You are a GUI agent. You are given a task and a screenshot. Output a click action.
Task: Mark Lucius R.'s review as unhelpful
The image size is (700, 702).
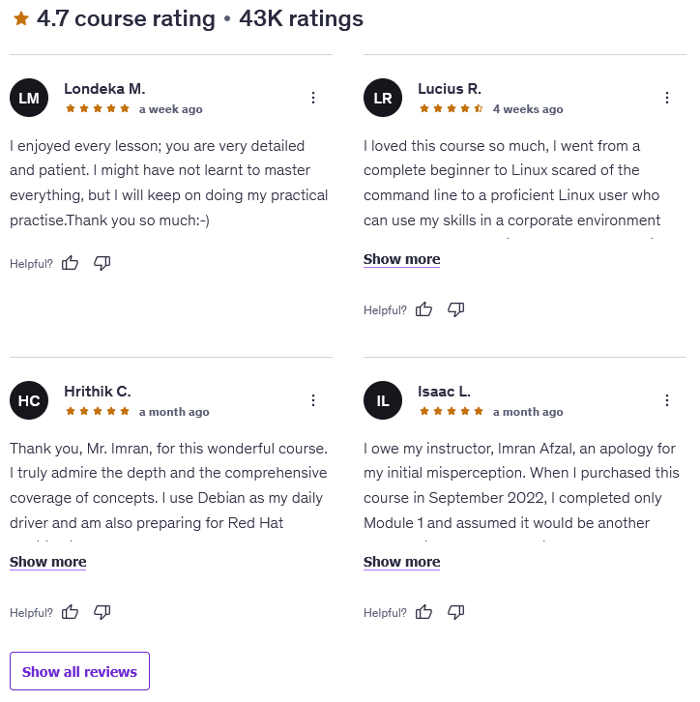[x=455, y=309]
